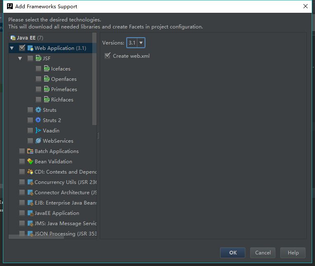
Task: Collapse the Web Application tree node
Action: pyautogui.click(x=12, y=48)
